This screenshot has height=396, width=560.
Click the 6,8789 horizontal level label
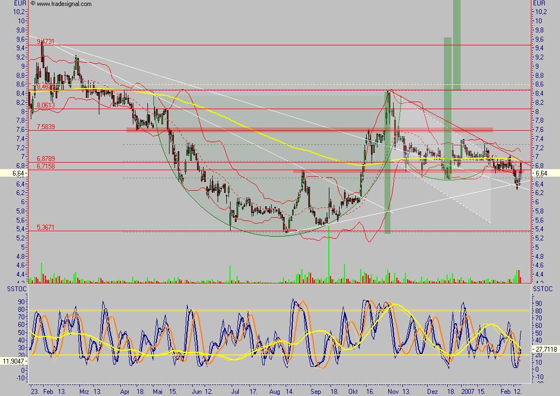(x=46, y=159)
